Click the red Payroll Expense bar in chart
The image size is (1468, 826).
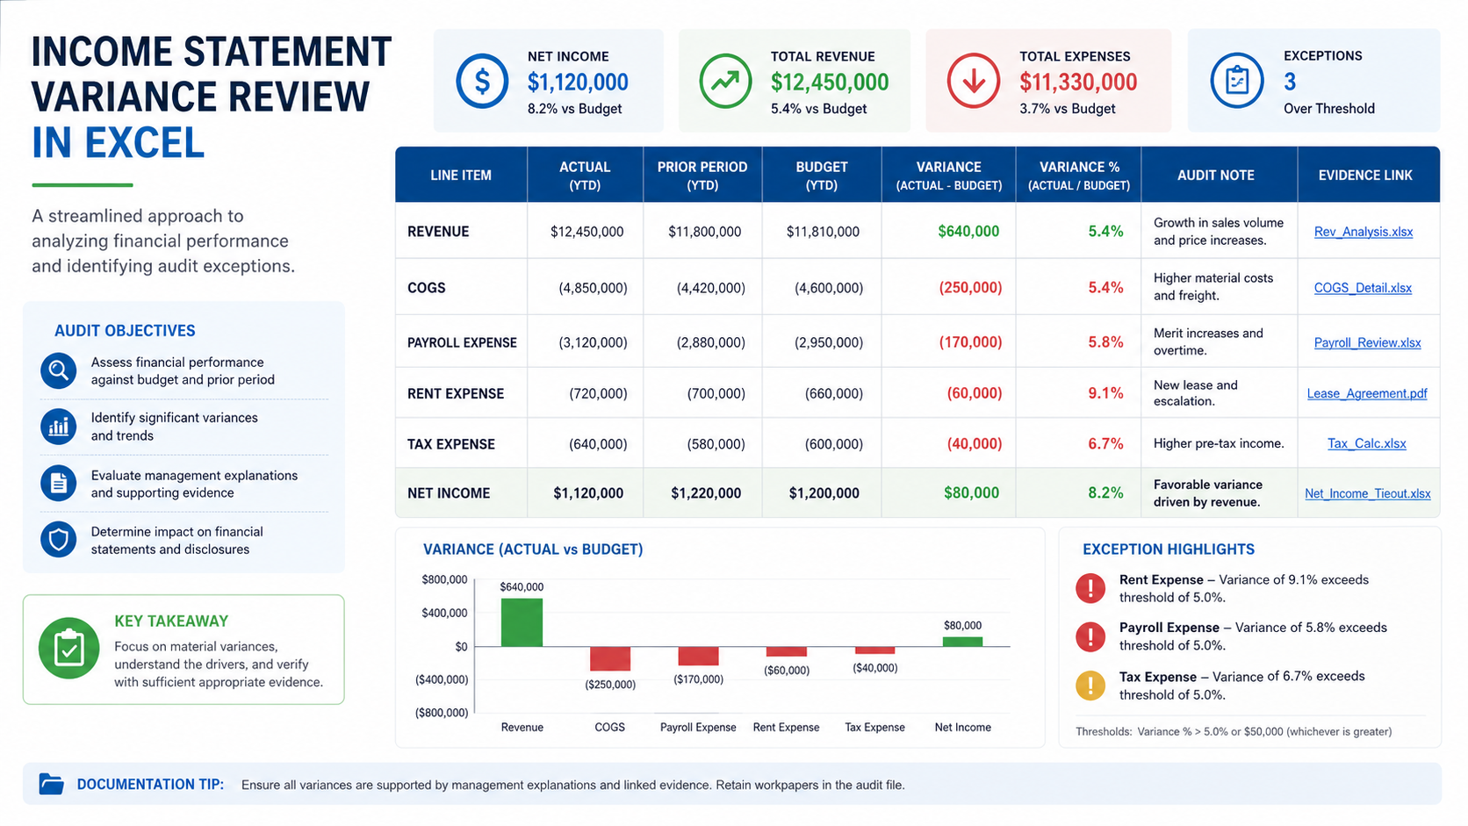point(698,656)
